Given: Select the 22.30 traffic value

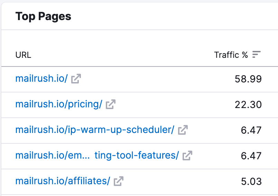Looking at the screenshot, I should (248, 105).
